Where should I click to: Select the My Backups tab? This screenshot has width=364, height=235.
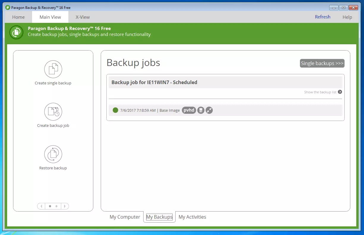click(x=159, y=217)
